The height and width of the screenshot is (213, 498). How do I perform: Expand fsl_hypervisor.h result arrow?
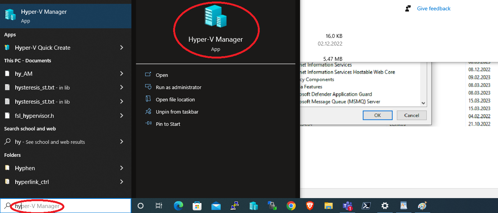(122, 115)
